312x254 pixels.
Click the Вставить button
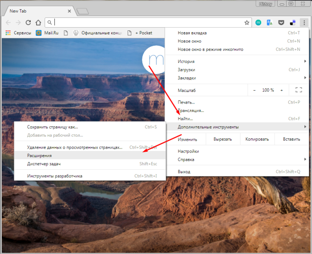pyautogui.click(x=291, y=139)
